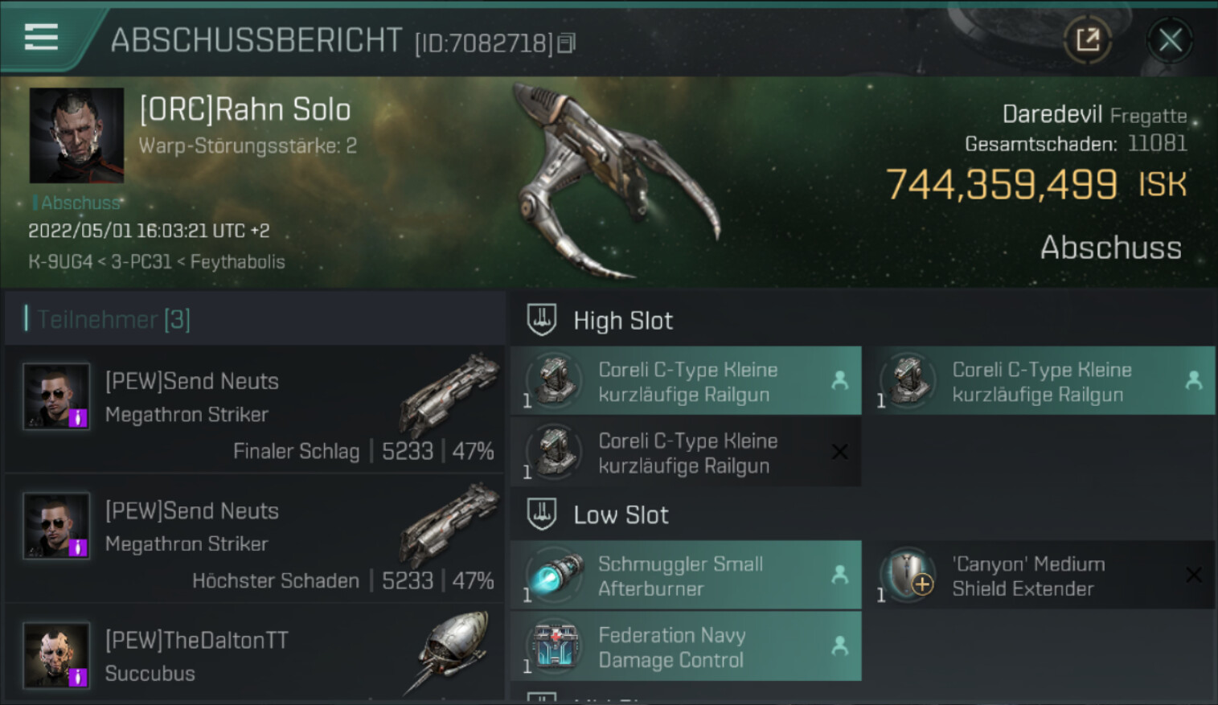Open the Teilnehmer [3] tab
Viewport: 1218px width, 705px height.
click(x=113, y=319)
